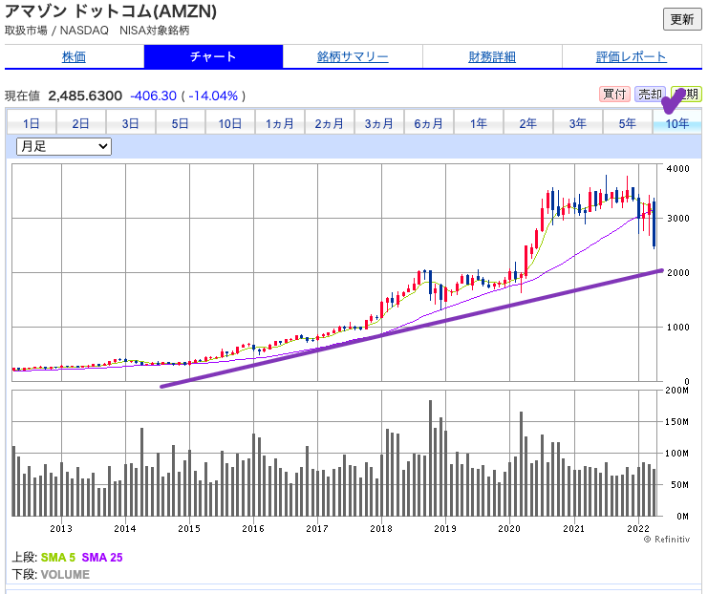Screen dimensions: 708x594
Task: Set chart period to 10日
Action: (x=230, y=123)
